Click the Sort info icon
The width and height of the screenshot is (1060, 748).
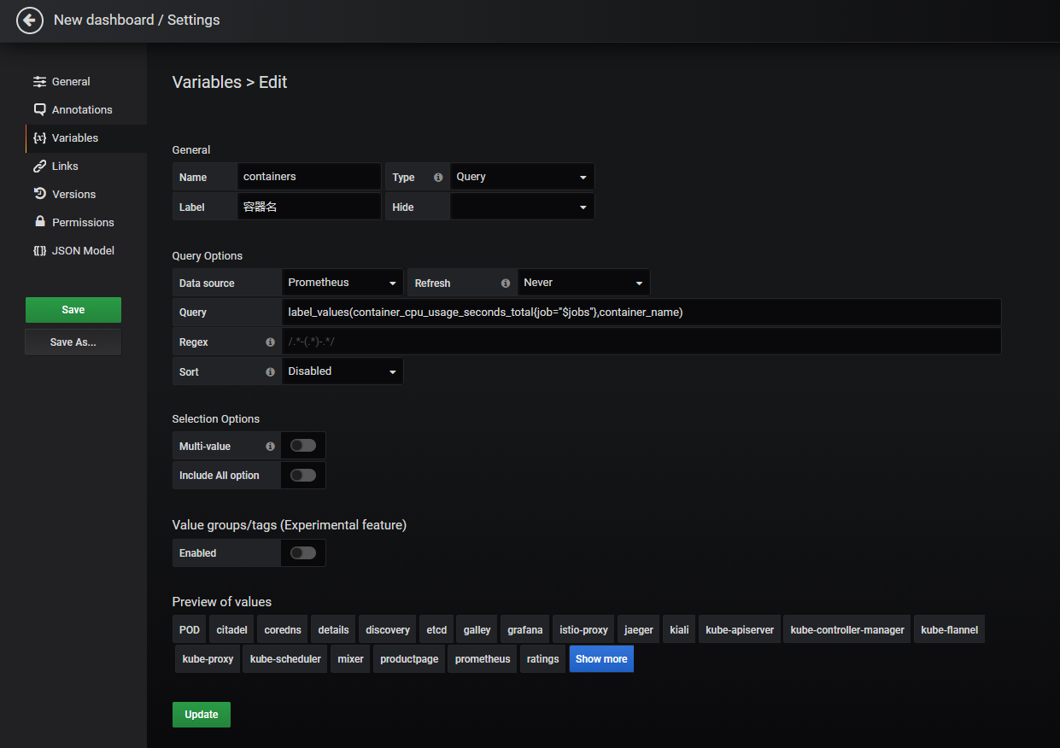point(271,372)
